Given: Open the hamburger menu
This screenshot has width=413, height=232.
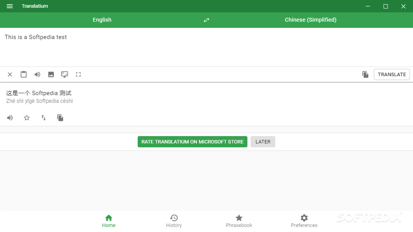Looking at the screenshot, I should click(x=9, y=6).
